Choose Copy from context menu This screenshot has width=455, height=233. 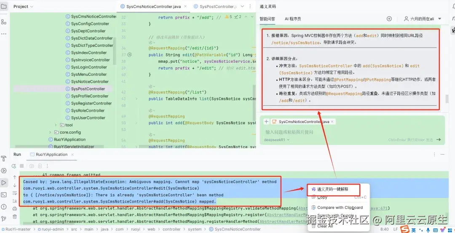click(x=322, y=197)
